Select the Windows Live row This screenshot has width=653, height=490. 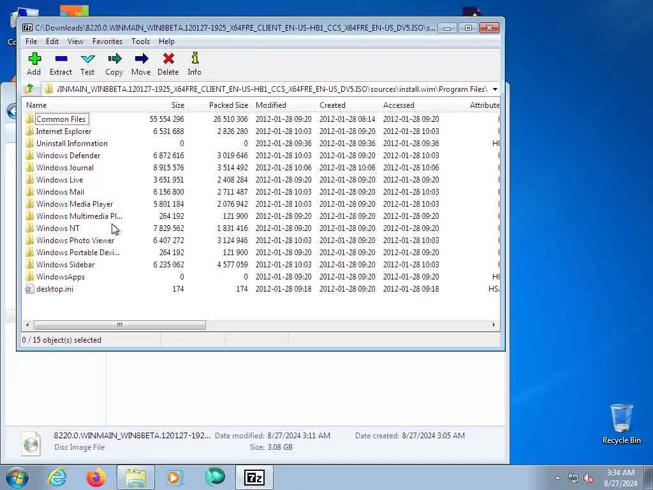(x=261, y=179)
